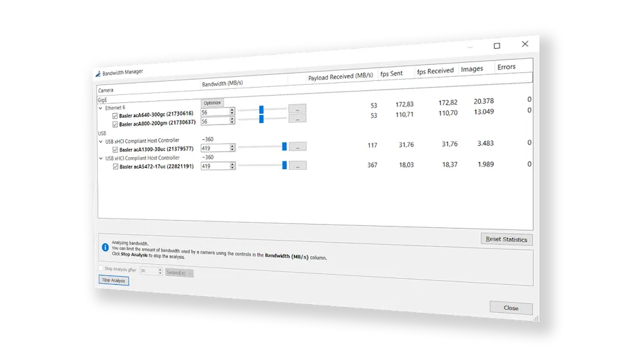Click Reset Statistics
642x361 pixels.
(x=506, y=239)
